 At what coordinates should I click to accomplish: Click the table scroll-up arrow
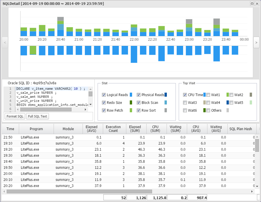[x=257, y=137]
